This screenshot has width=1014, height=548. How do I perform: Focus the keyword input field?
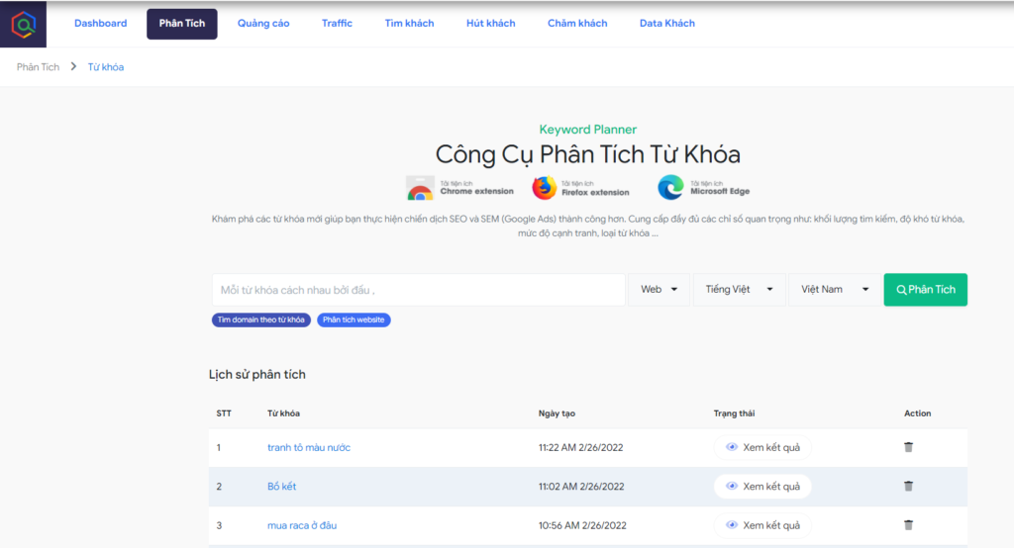(x=419, y=290)
